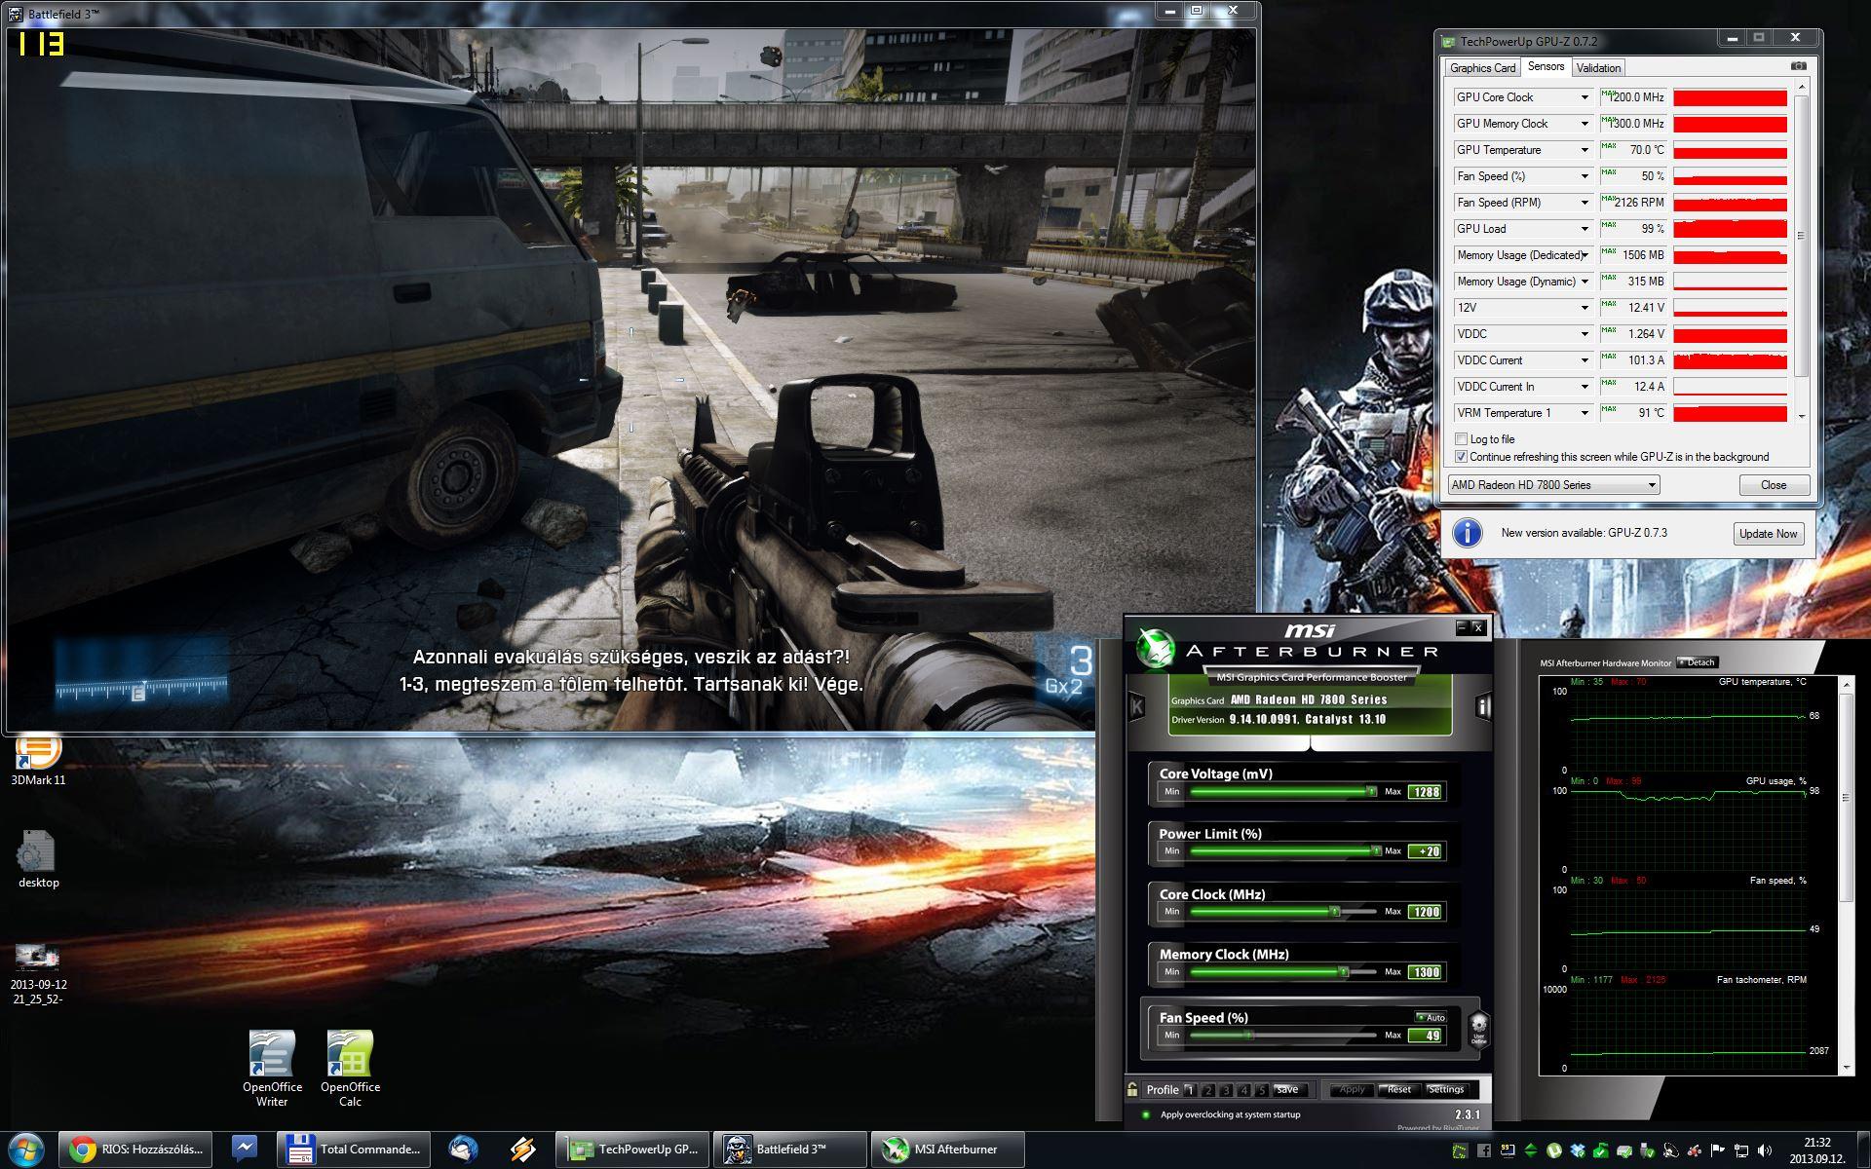Click the Power Limit (%) slider handle
The width and height of the screenshot is (1871, 1169).
(1376, 851)
